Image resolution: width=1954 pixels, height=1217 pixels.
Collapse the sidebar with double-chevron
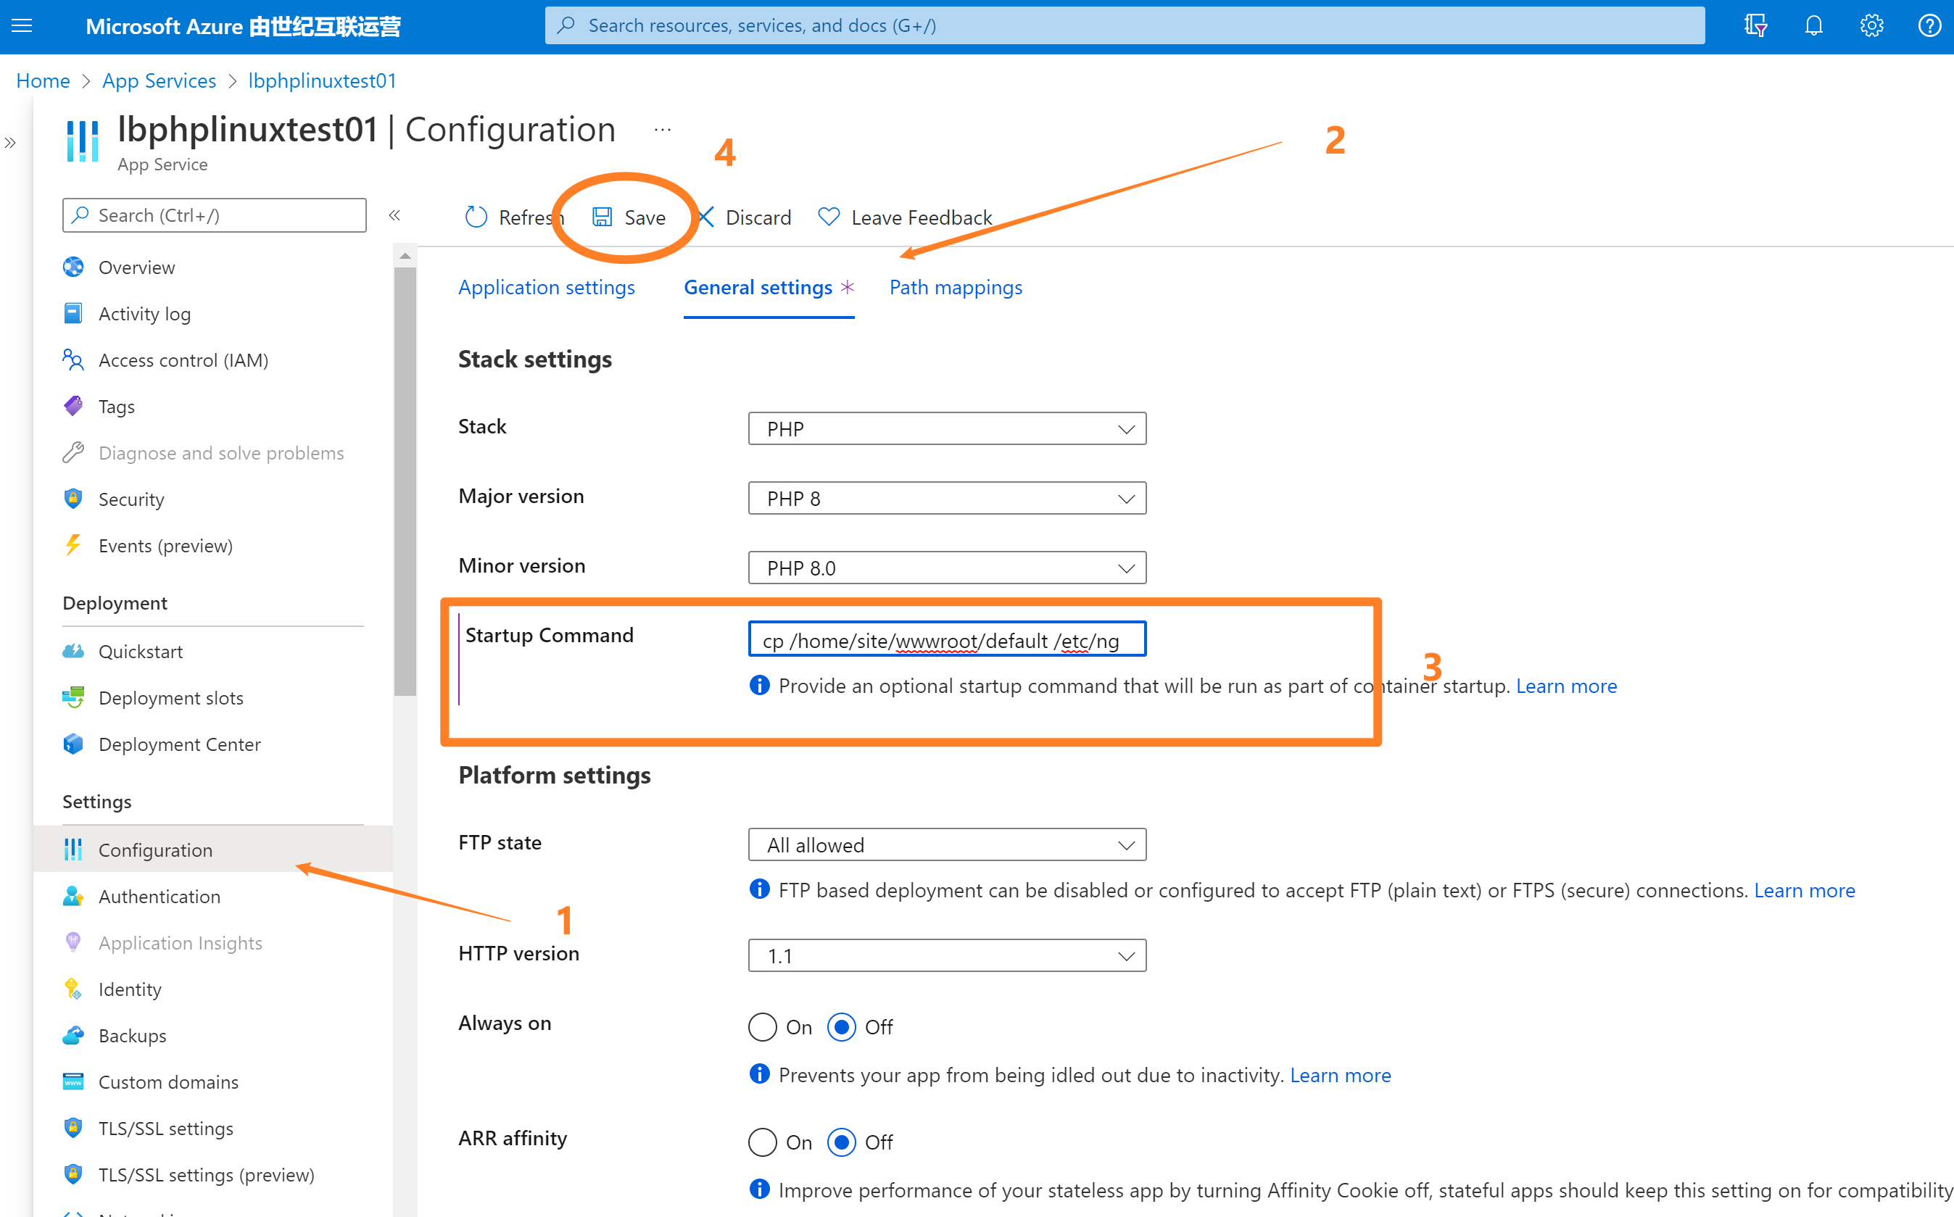[394, 215]
